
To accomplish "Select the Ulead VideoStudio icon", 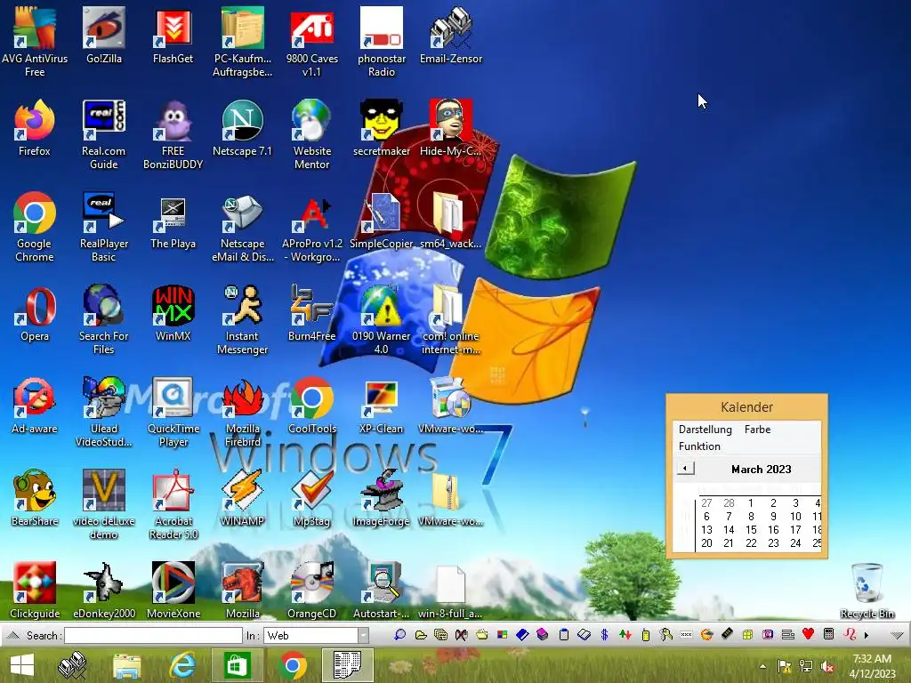I will point(104,413).
